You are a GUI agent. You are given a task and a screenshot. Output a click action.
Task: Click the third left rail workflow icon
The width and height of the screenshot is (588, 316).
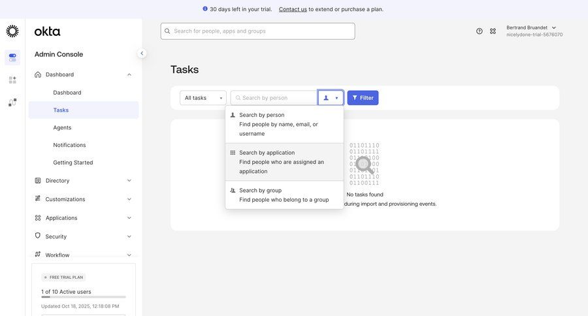pyautogui.click(x=12, y=103)
